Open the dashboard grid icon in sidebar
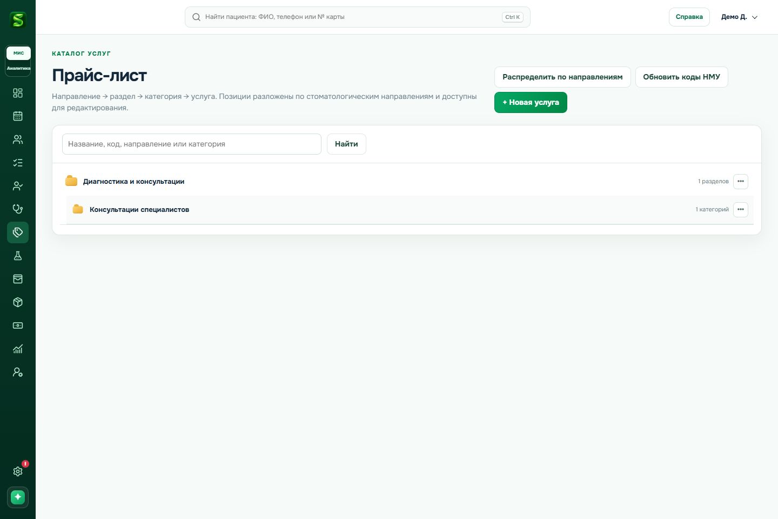This screenshot has width=778, height=519. 18,93
